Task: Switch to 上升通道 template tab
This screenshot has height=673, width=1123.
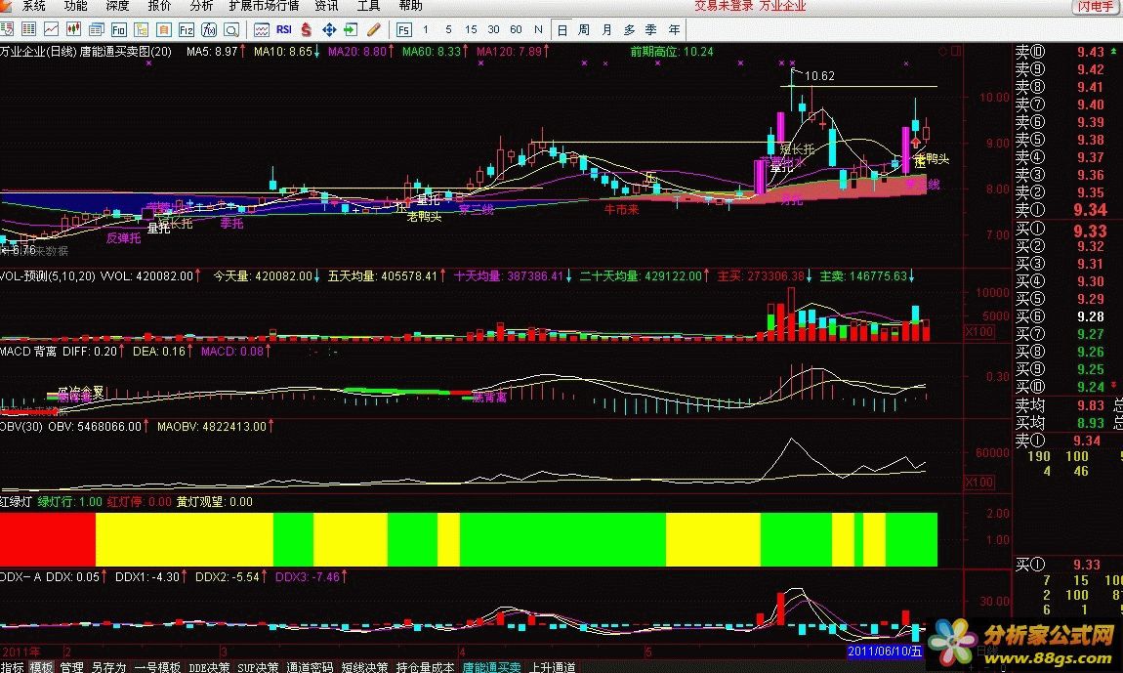Action: tap(552, 667)
